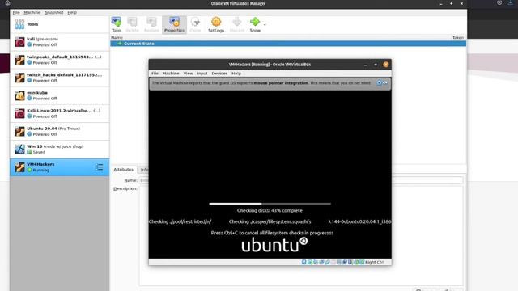Open File menu in VM4Hackers window
Screen dimensions: 518x291
coord(155,74)
